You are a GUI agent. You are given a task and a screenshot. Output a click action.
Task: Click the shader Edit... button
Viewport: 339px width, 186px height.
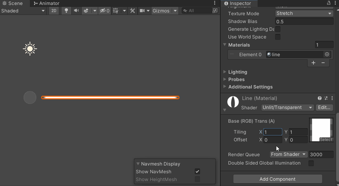point(324,107)
